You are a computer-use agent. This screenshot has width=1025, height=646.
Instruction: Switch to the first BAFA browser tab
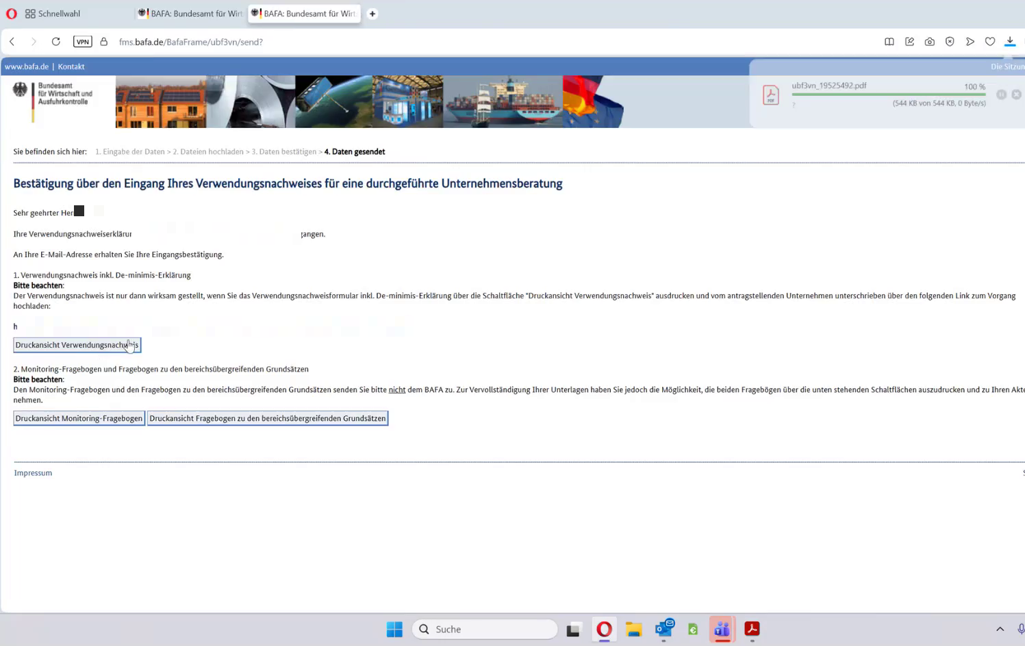[x=190, y=14]
